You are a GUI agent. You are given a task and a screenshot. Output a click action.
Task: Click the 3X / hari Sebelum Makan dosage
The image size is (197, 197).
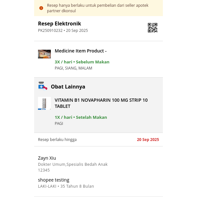(82, 62)
